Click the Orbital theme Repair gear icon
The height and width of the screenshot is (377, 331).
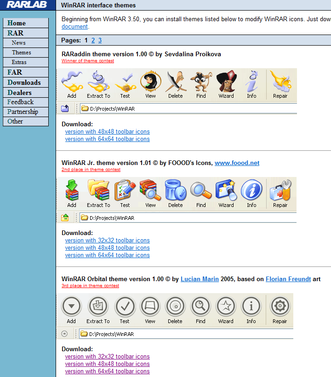pos(280,306)
